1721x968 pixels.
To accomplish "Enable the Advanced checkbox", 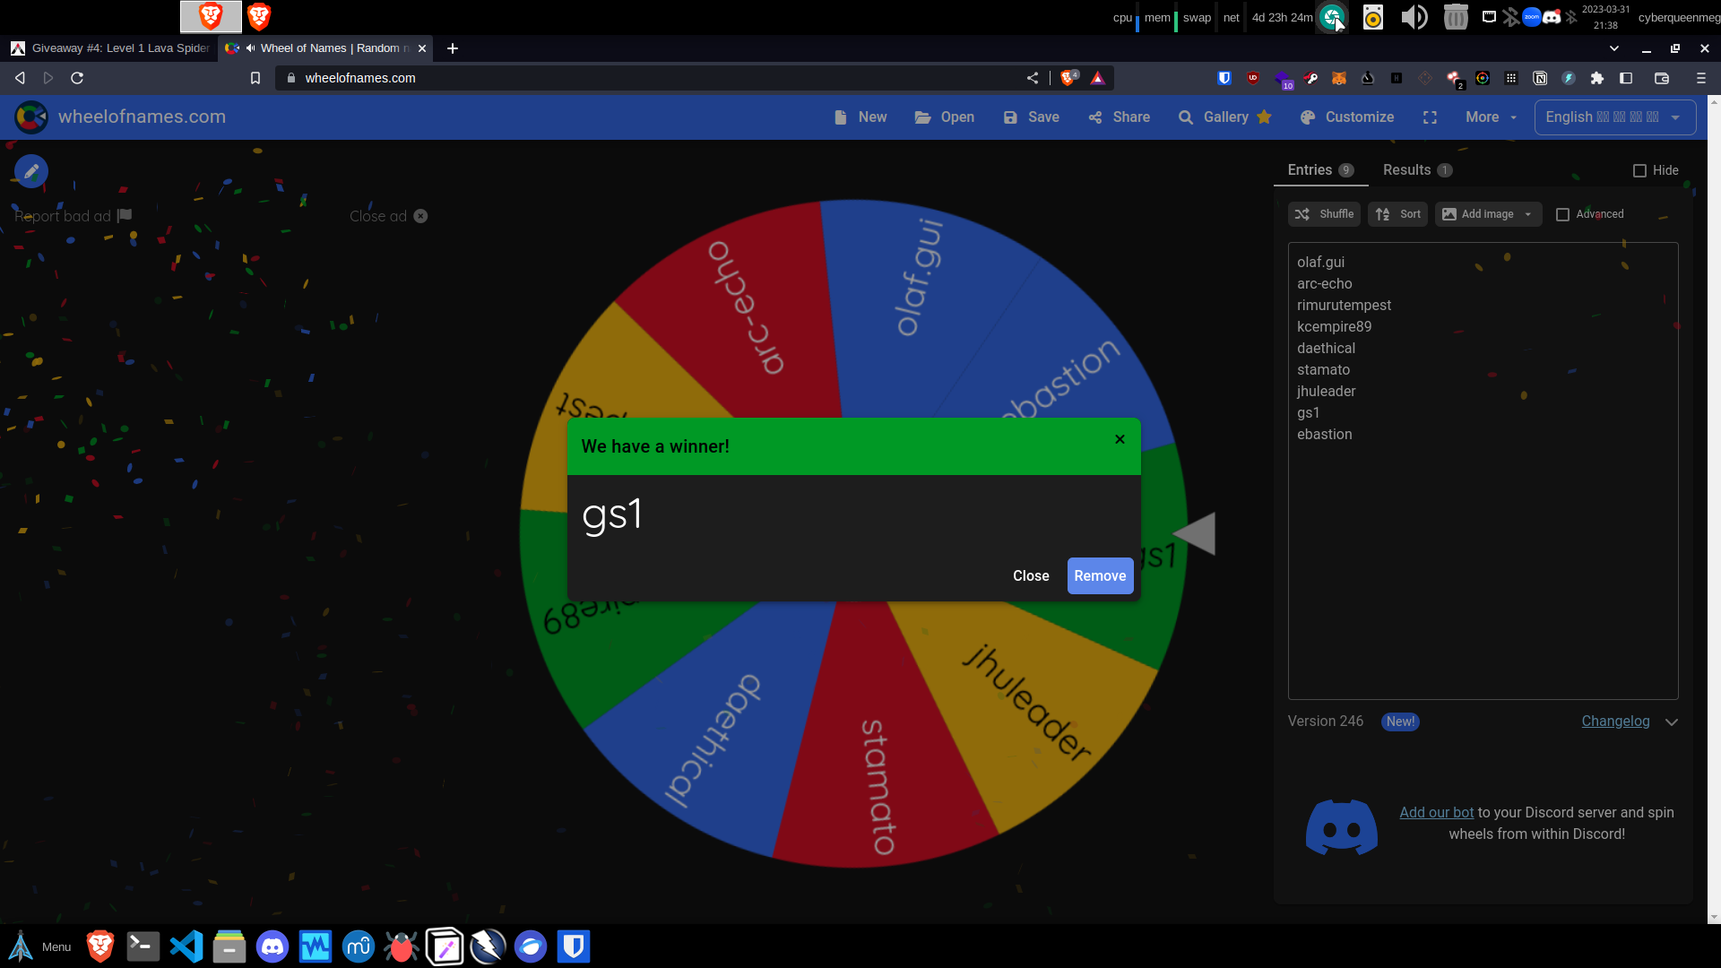I will (x=1562, y=214).
